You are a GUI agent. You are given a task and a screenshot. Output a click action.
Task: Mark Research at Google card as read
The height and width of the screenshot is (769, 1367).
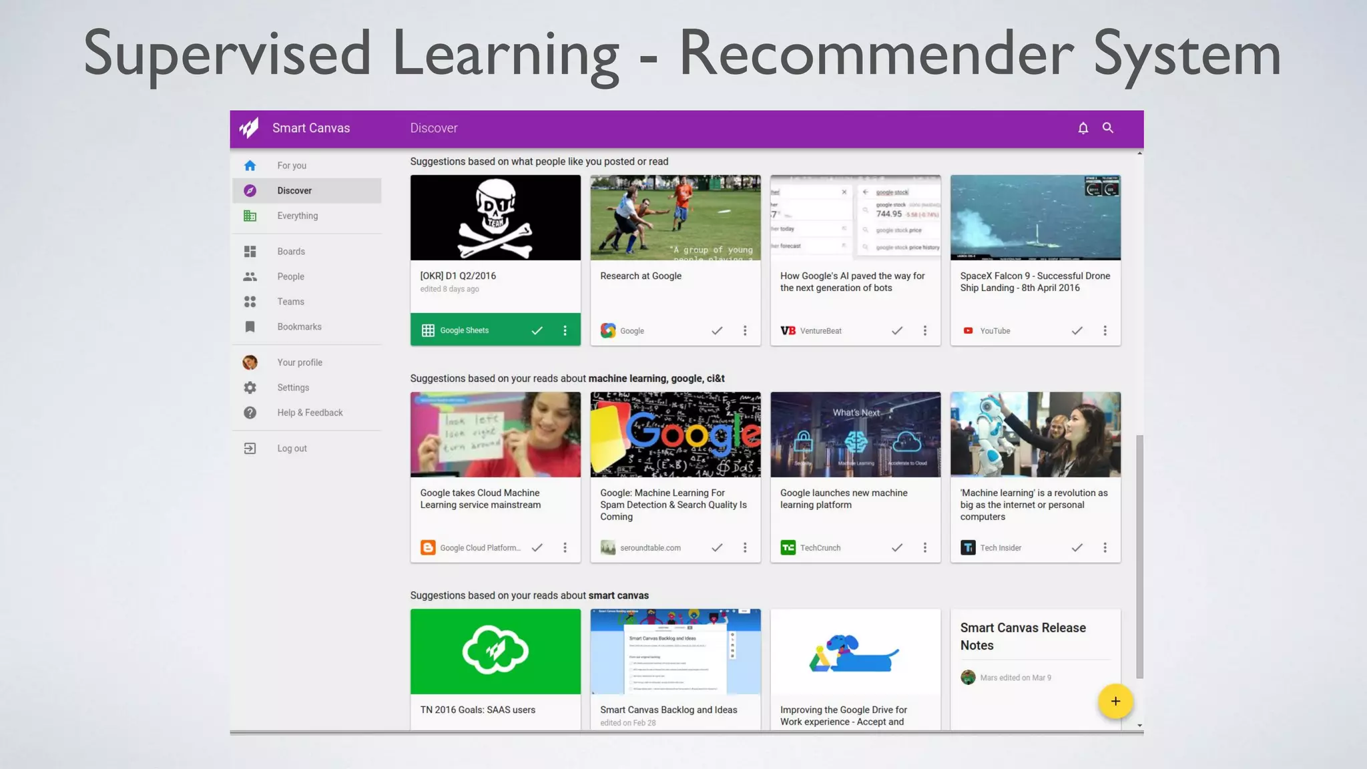tap(717, 330)
